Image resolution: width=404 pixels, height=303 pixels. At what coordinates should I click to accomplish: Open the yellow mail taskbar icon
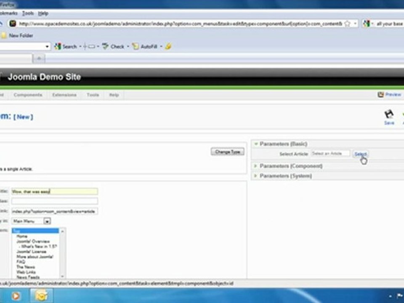click(41, 296)
